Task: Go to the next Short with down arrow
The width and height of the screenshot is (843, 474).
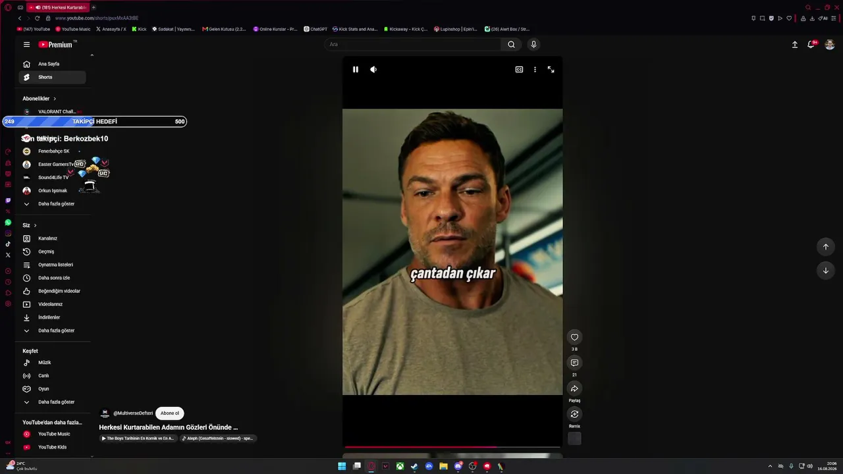Action: pyautogui.click(x=826, y=271)
